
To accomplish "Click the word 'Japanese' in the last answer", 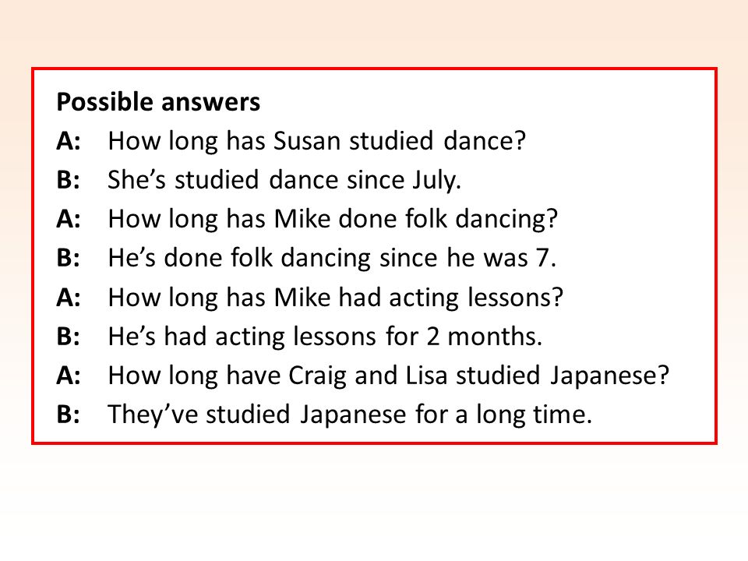I will pyautogui.click(x=353, y=415).
